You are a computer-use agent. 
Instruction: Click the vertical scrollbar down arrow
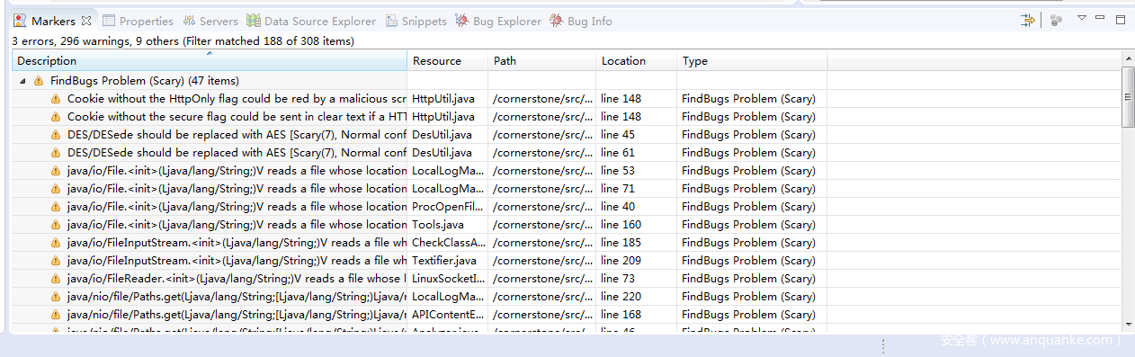[x=1128, y=325]
